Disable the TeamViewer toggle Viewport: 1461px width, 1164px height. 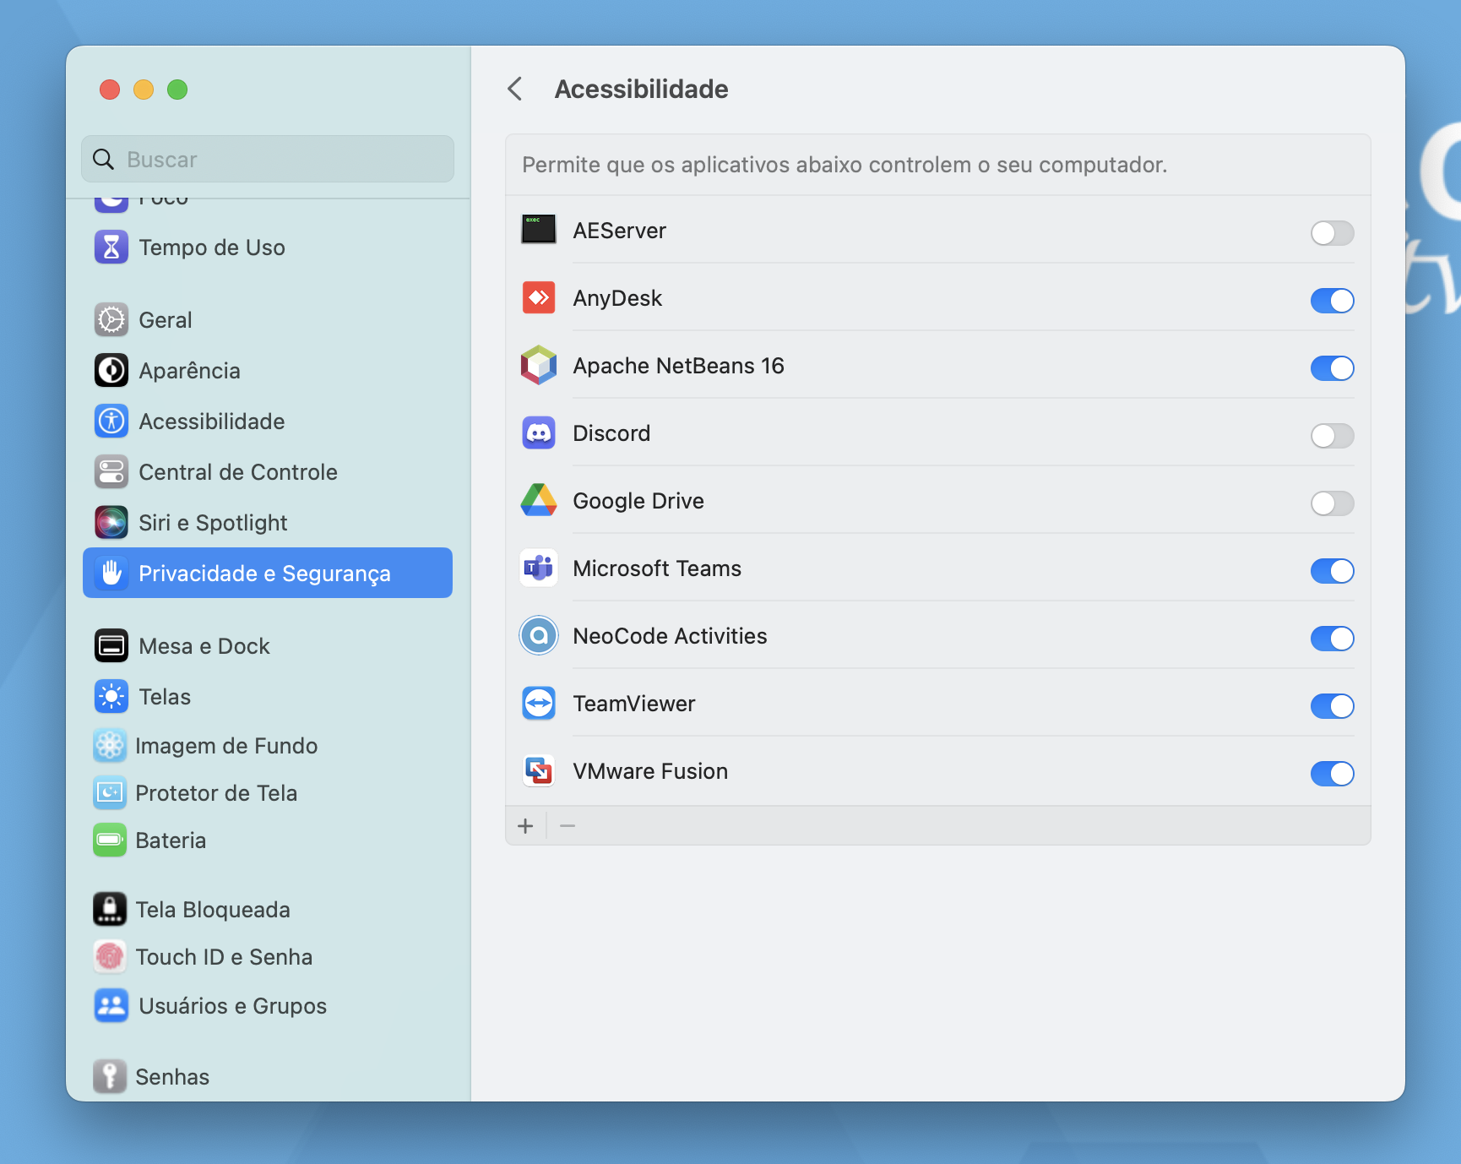[x=1332, y=705]
